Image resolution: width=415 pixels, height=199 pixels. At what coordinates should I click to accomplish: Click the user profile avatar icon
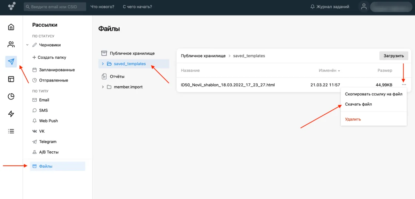363,7
